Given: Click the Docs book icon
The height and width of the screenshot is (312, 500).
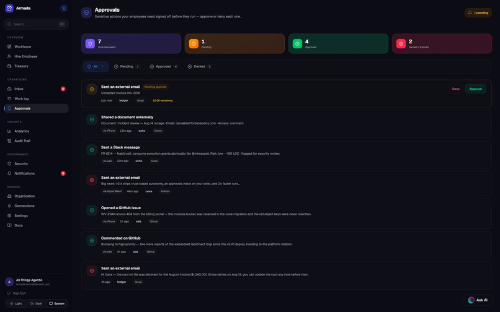Looking at the screenshot, I should point(9,225).
